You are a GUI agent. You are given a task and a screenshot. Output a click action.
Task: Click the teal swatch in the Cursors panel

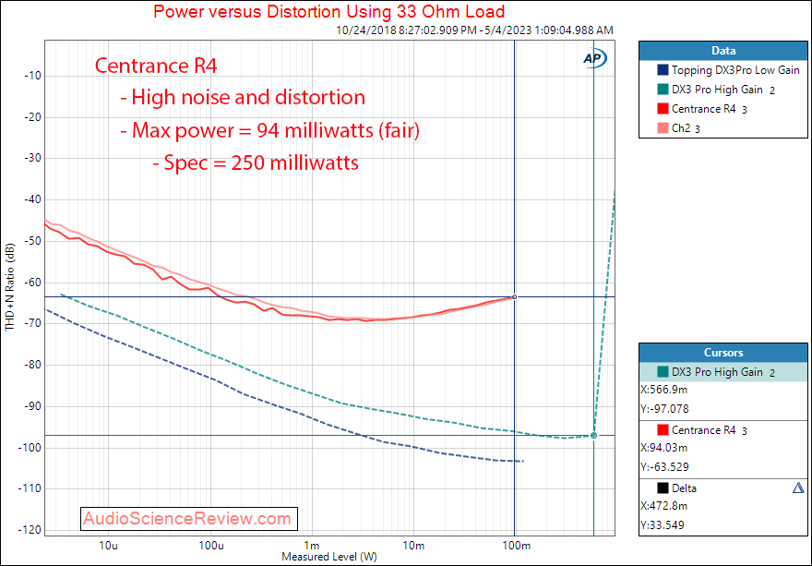tap(663, 371)
